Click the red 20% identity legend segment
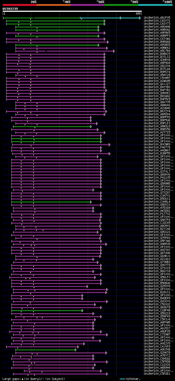175x381 pixels. point(19,5)
